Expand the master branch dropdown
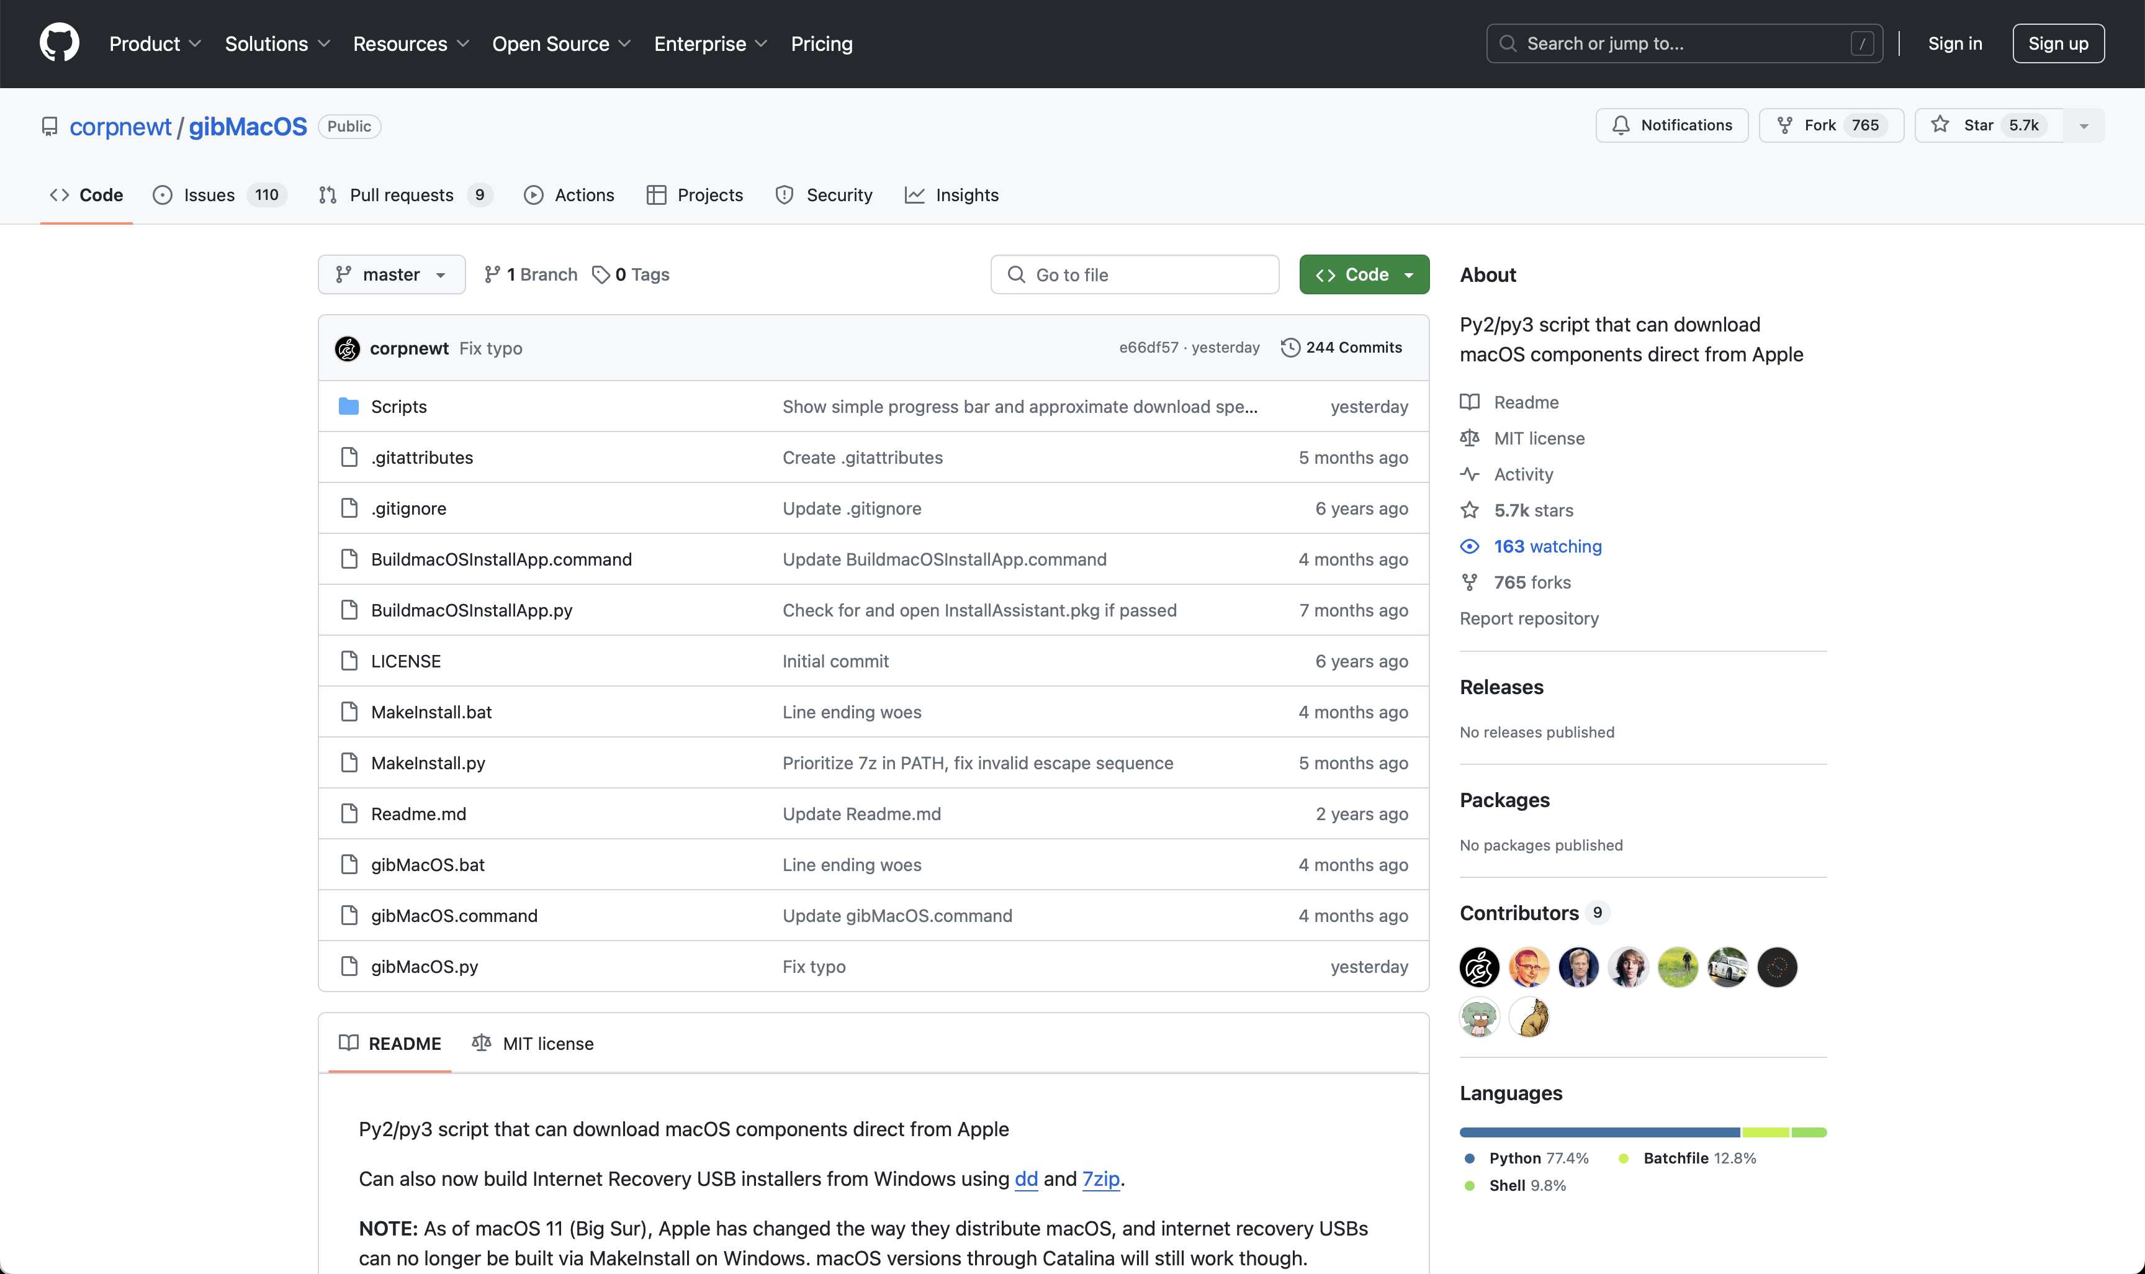The image size is (2145, 1274). 391,273
